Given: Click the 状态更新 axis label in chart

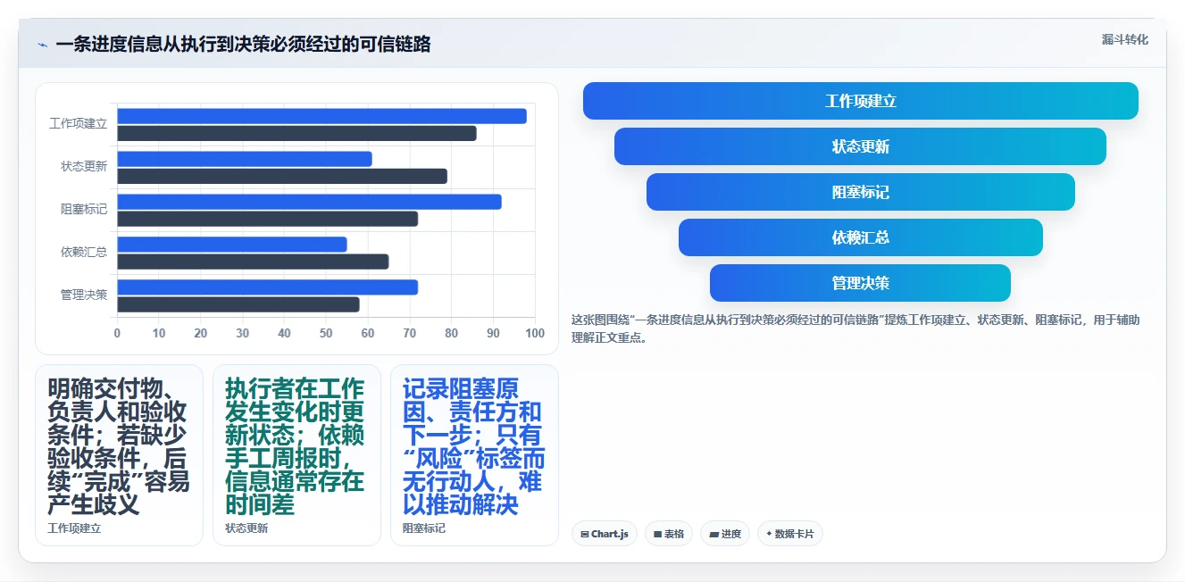Looking at the screenshot, I should [x=84, y=167].
